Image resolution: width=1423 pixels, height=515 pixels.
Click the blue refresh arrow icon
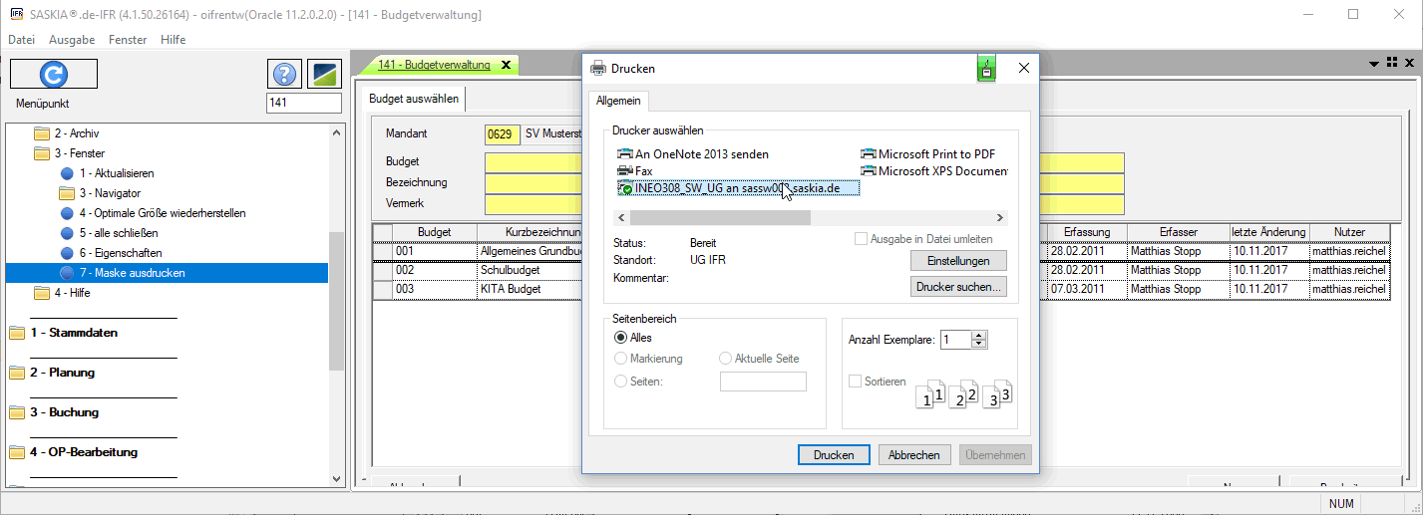tap(54, 75)
